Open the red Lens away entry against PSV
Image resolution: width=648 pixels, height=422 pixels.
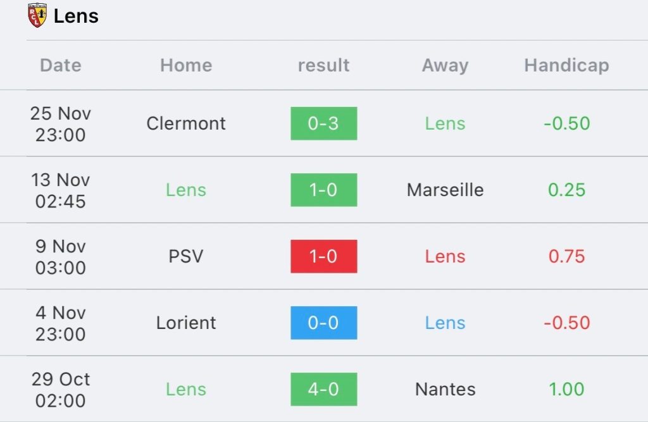coord(445,256)
